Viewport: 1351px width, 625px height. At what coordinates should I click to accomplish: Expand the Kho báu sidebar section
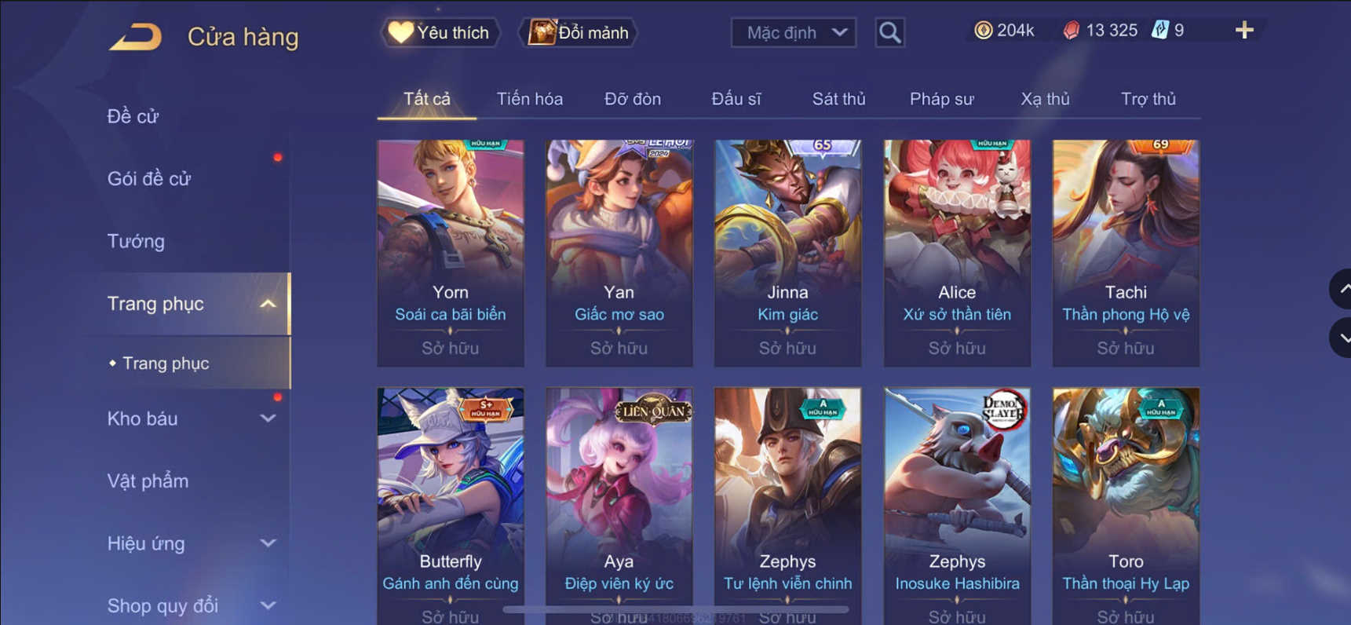coord(268,418)
